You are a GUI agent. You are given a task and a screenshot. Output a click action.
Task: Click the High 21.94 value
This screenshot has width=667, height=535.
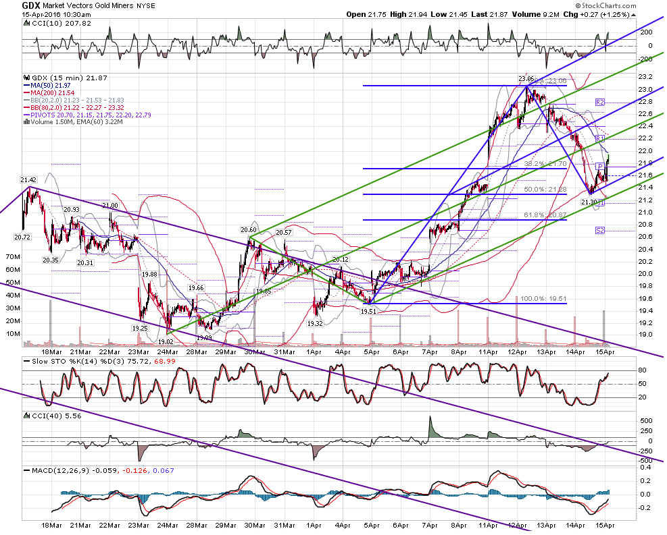(x=408, y=14)
